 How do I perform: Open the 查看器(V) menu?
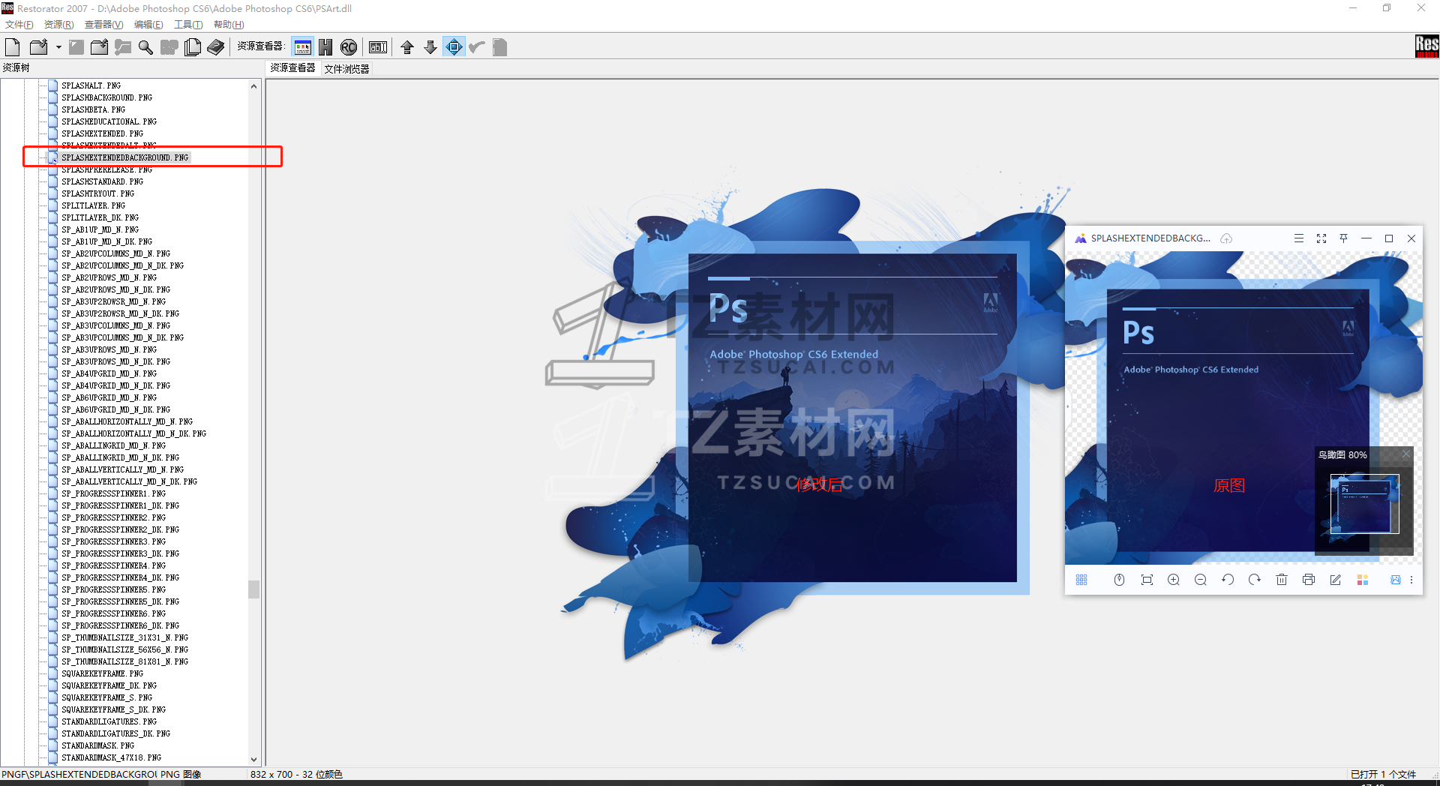pos(103,25)
